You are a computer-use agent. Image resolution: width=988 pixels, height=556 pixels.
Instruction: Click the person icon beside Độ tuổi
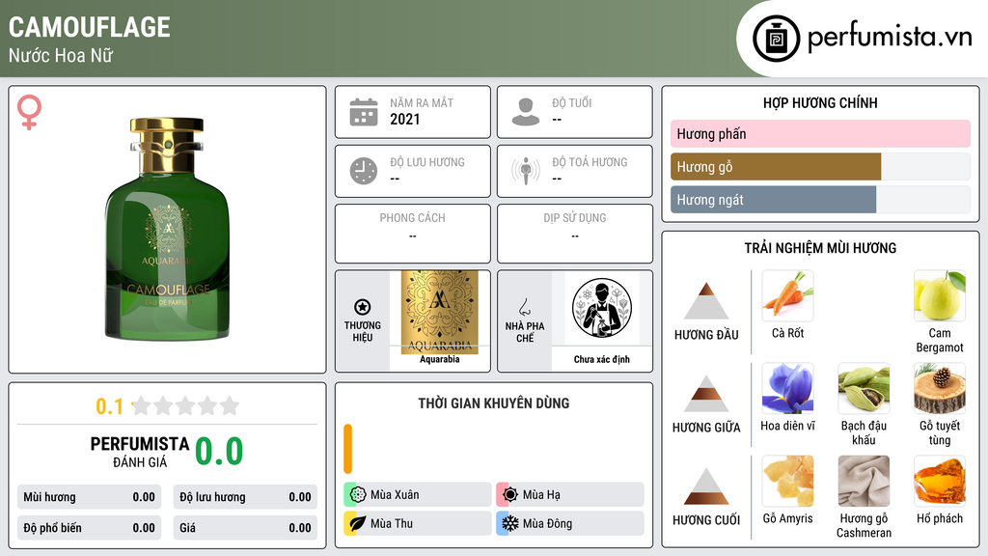(526, 112)
